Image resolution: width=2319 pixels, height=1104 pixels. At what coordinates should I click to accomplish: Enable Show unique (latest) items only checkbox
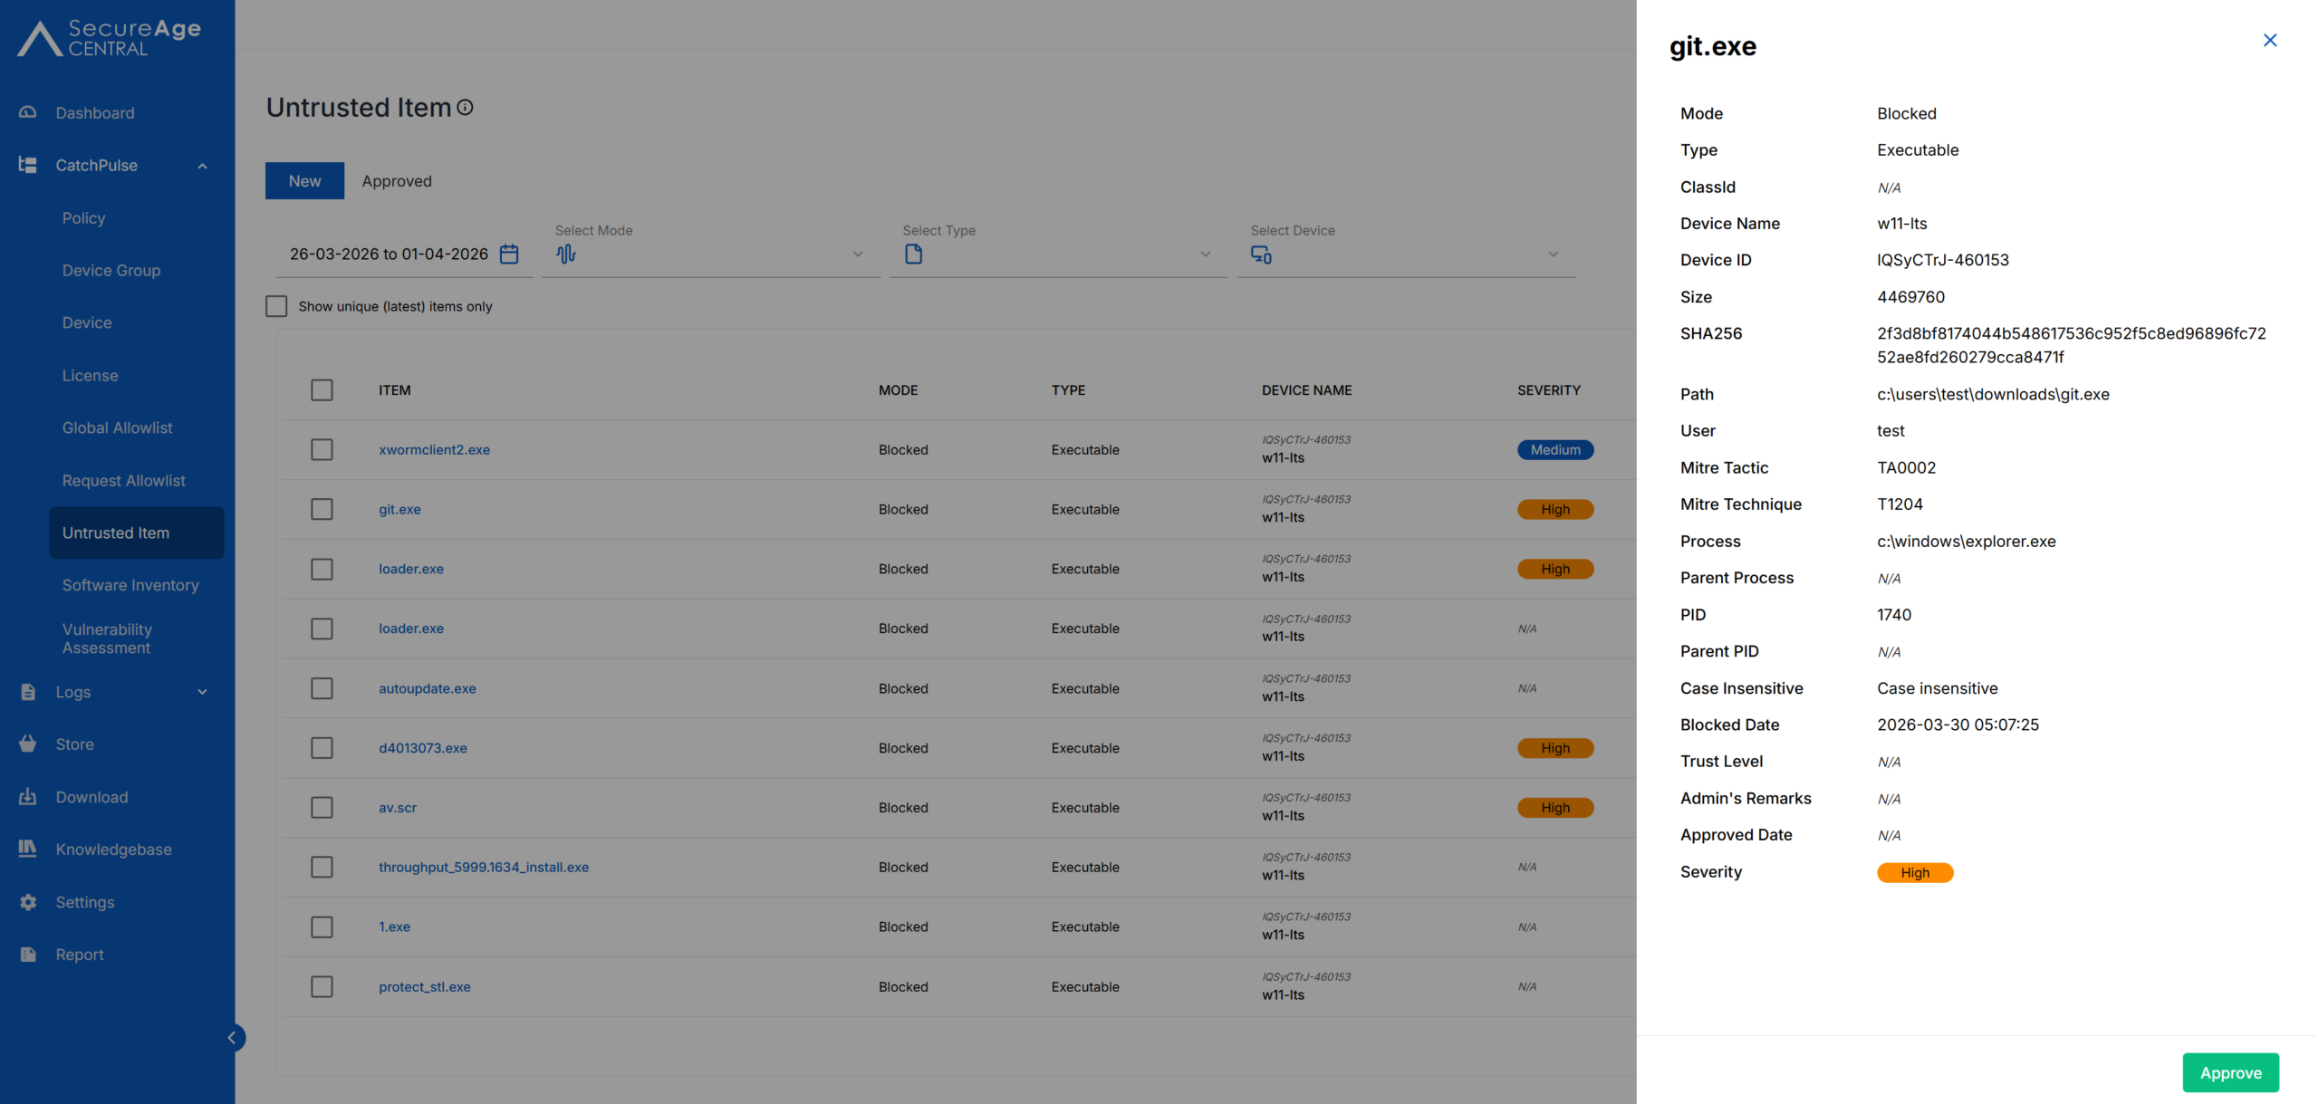click(276, 306)
